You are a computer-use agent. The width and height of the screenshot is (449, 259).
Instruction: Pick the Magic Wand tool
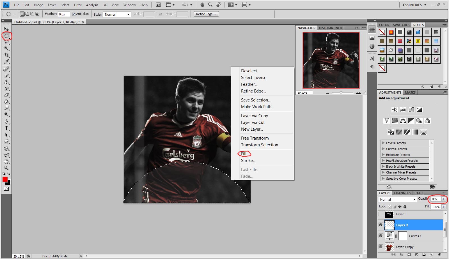pos(6,48)
